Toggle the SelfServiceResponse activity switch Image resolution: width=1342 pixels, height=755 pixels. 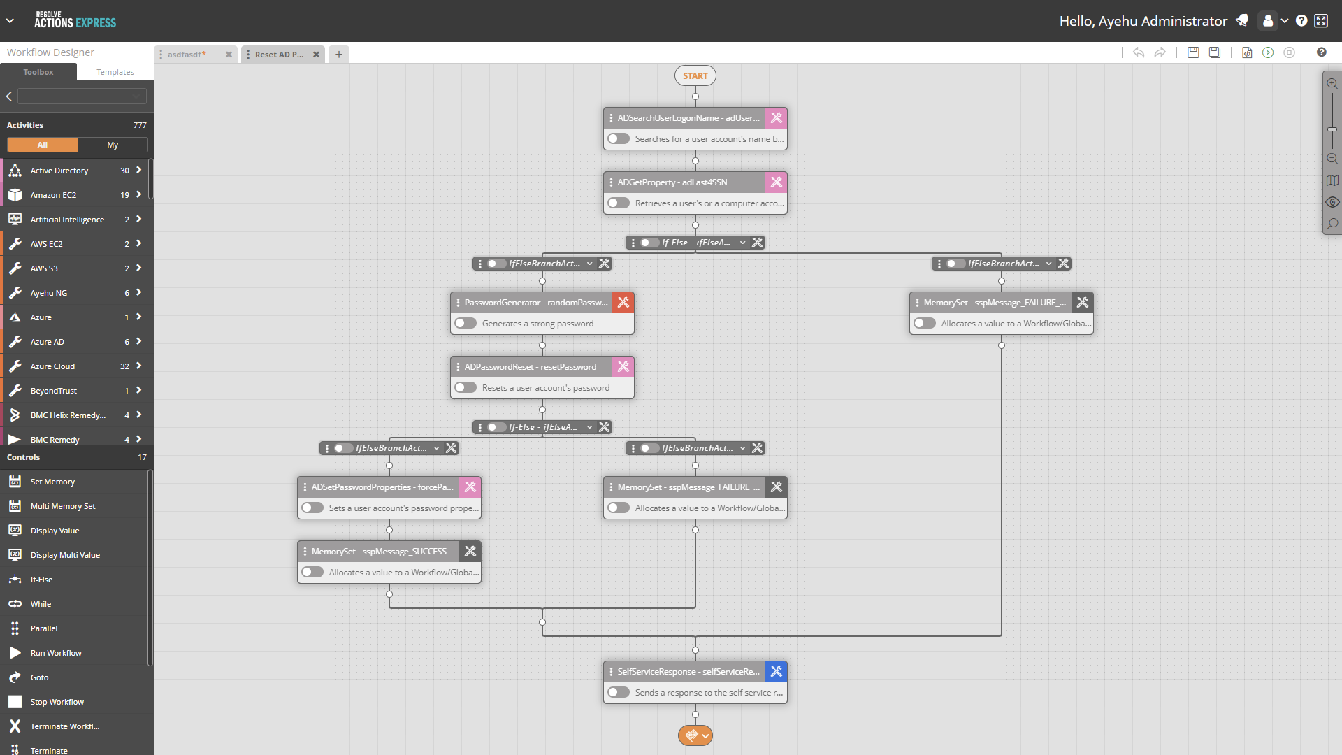tap(619, 692)
